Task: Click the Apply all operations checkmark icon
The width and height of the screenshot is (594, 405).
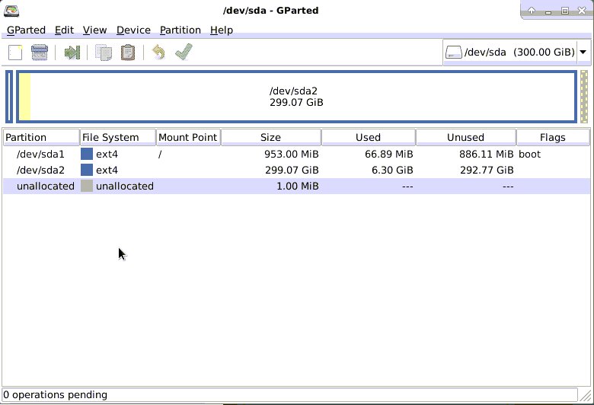Action: tap(184, 52)
